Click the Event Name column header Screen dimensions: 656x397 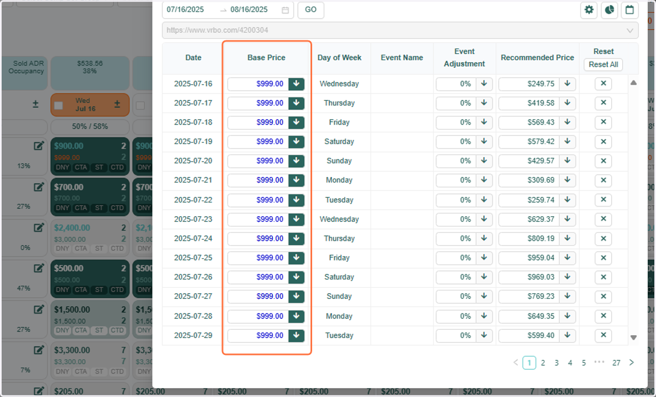402,57
